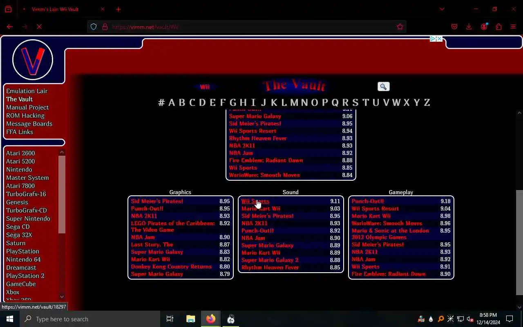Open Punch-Out!! in Gameplay list
Viewport: 523px width, 327px height.
368,201
